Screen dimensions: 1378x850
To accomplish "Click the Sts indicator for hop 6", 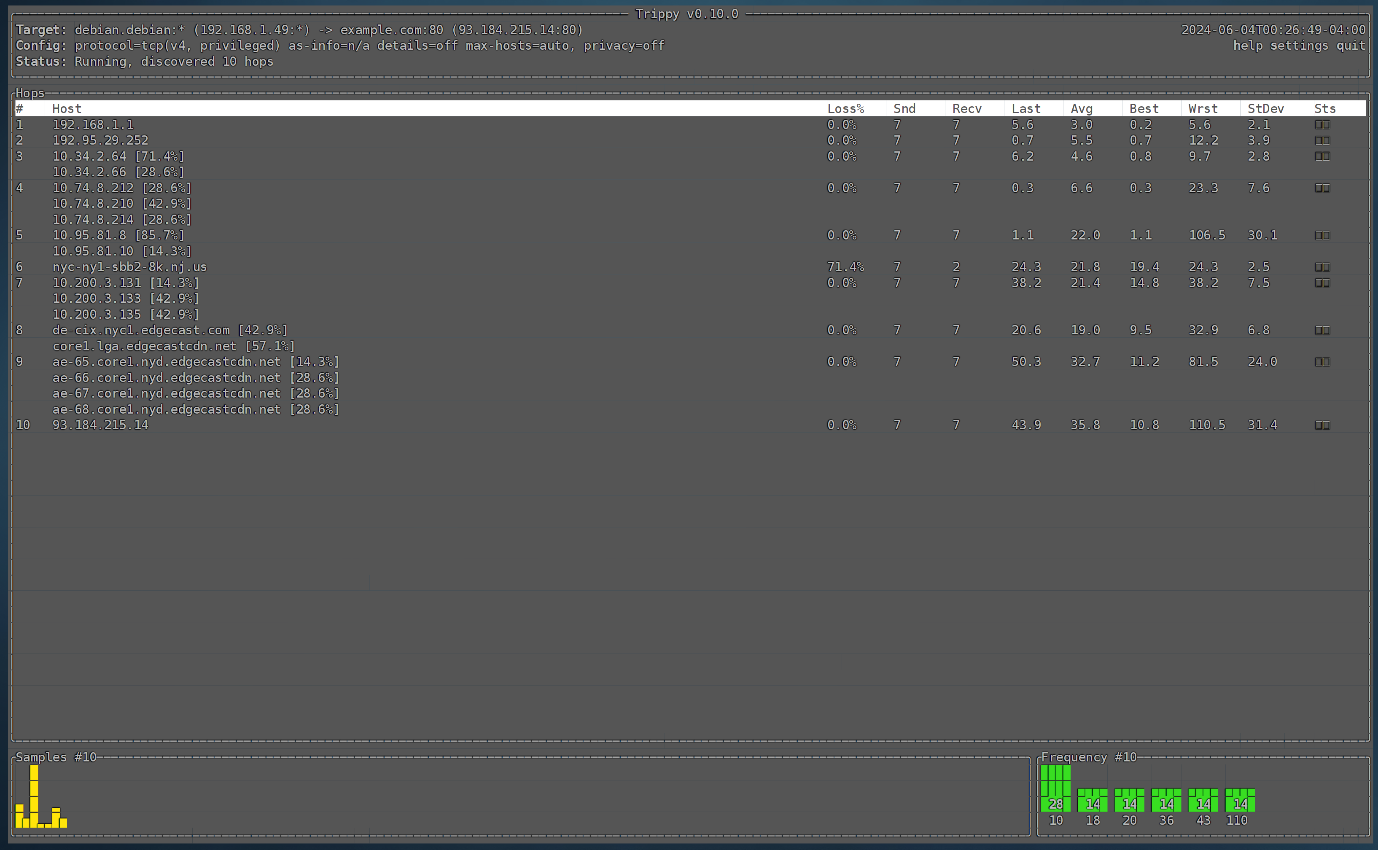I will [1322, 266].
